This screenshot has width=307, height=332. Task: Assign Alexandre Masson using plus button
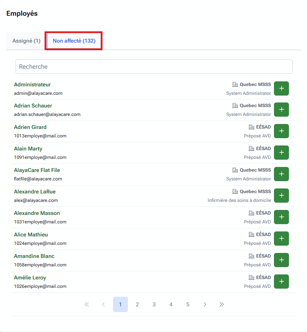[x=281, y=217]
